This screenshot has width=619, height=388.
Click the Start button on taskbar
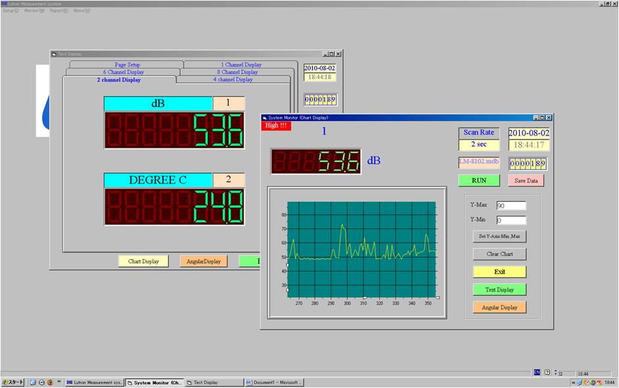(13, 382)
